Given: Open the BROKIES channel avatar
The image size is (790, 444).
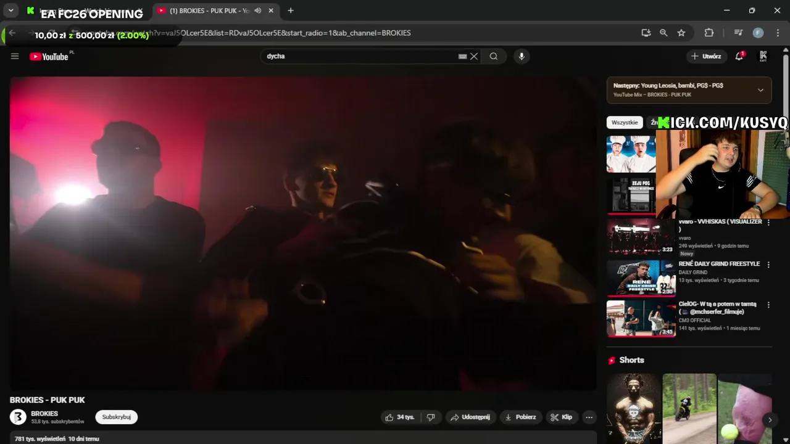Looking at the screenshot, I should click(18, 417).
